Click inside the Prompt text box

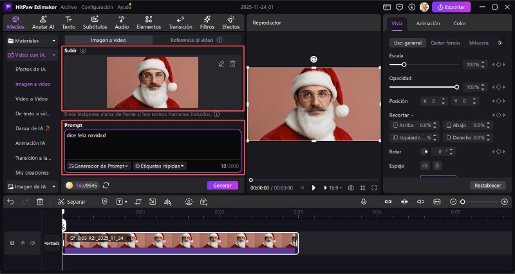(x=153, y=145)
